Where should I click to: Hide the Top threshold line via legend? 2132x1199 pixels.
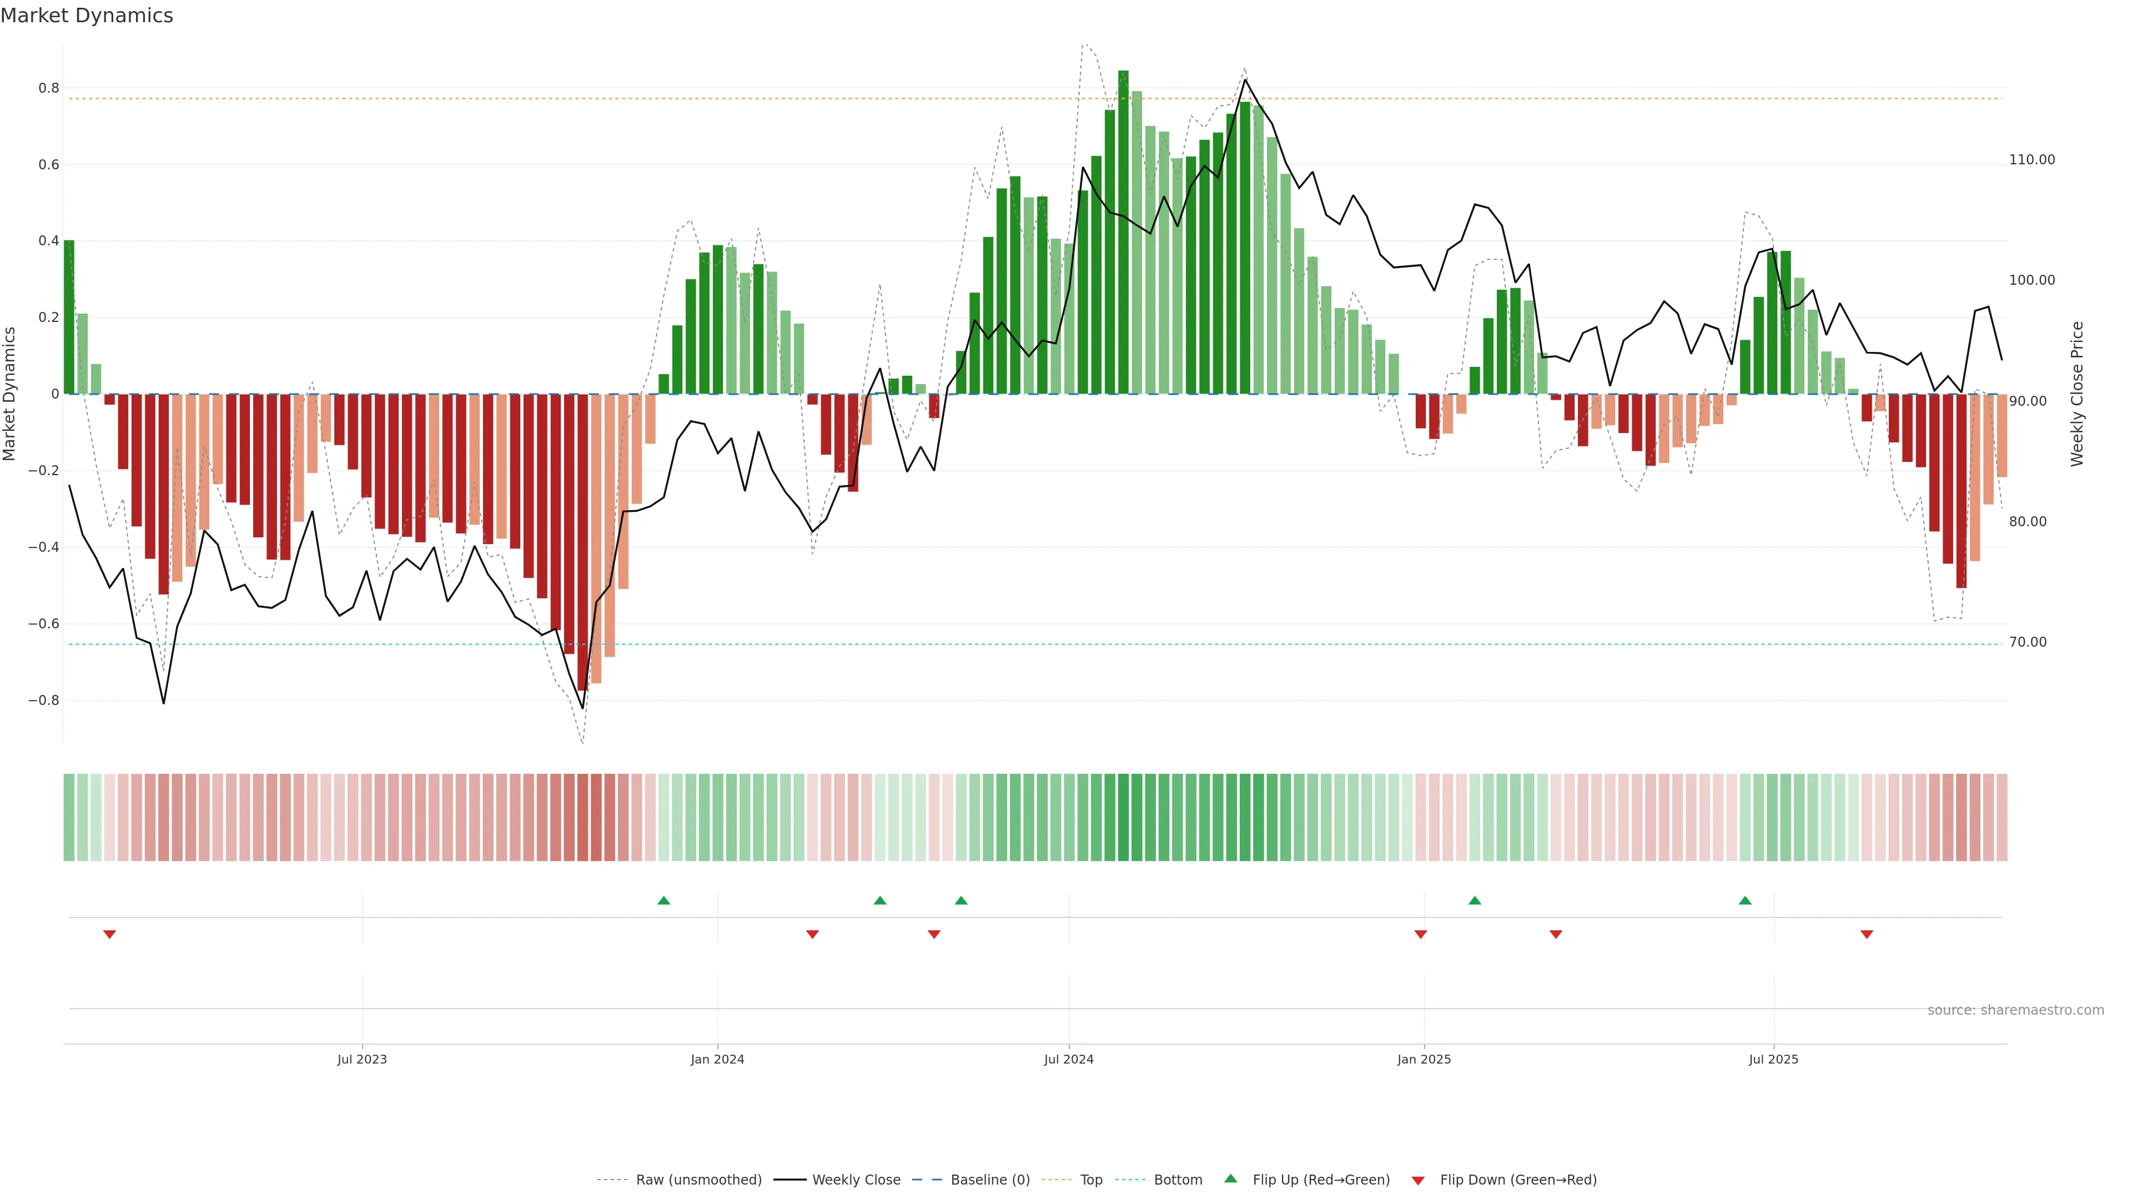coord(1091,1180)
